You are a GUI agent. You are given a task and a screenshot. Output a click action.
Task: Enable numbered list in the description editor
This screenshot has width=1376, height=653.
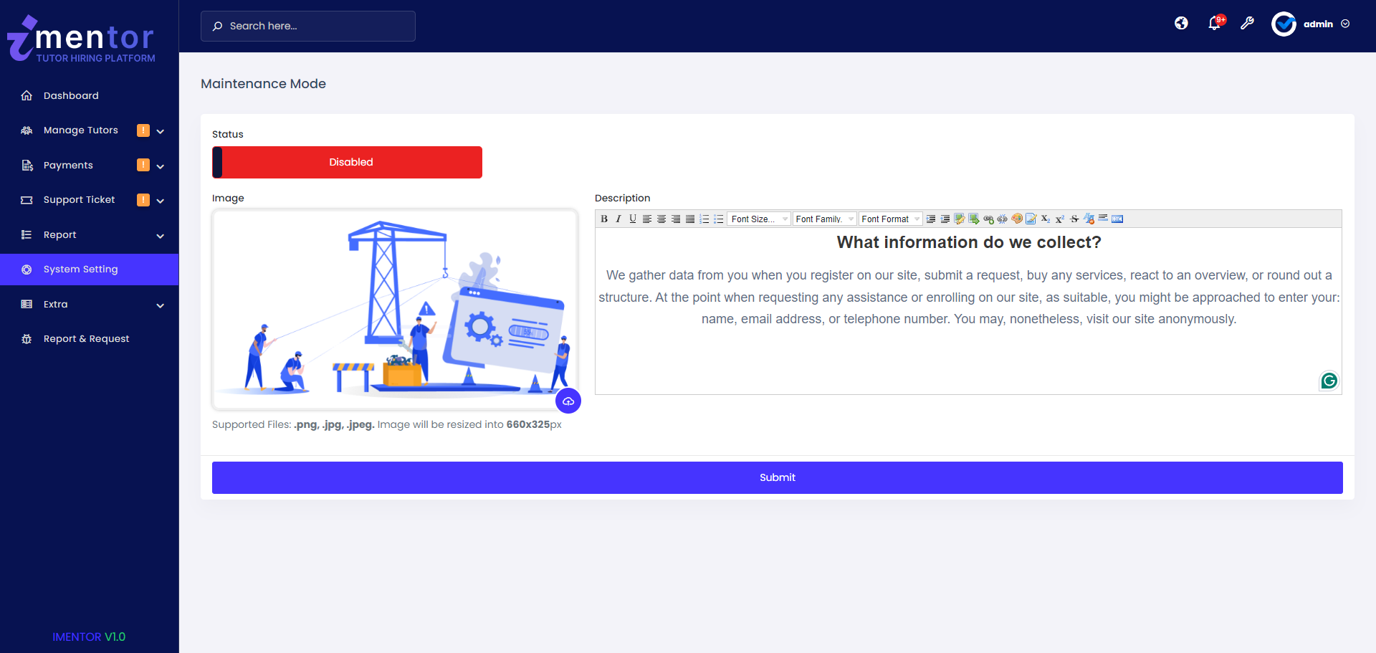point(704,219)
